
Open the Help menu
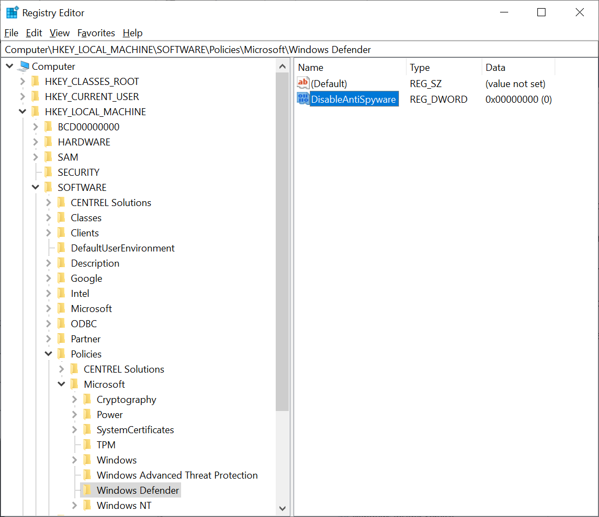click(x=132, y=33)
